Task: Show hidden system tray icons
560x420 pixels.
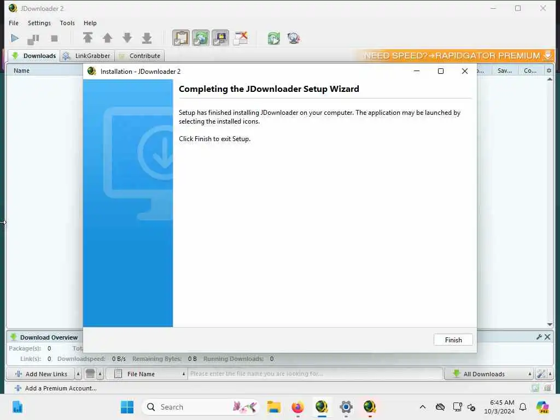Action: [x=423, y=407]
